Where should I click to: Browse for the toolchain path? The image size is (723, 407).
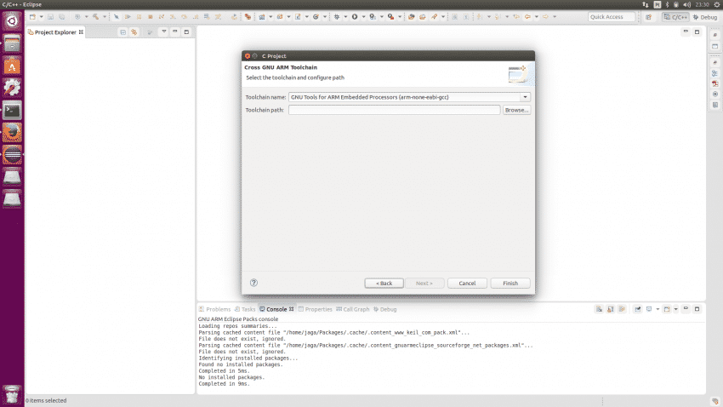click(x=516, y=110)
